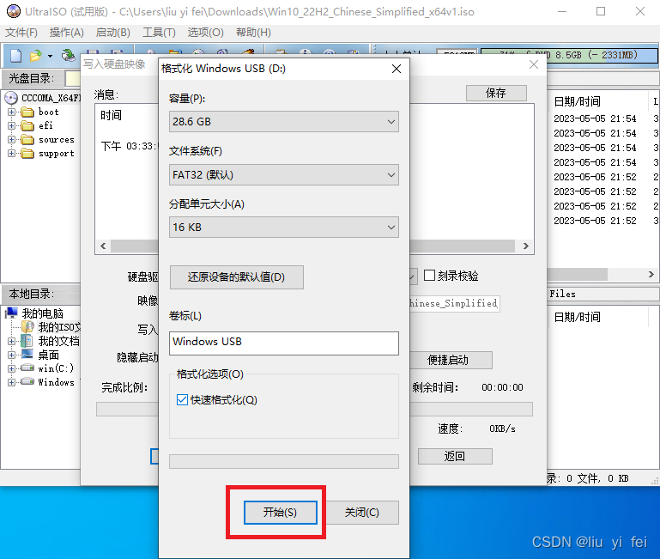Click the 时间 column header in message list
The width and height of the screenshot is (660, 559).
(111, 115)
